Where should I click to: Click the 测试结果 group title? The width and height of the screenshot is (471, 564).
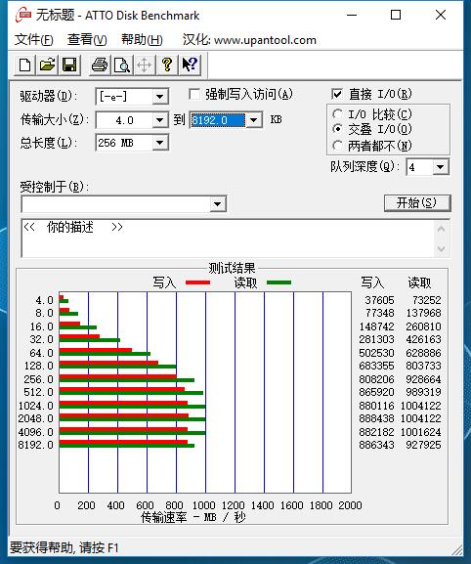(x=232, y=268)
